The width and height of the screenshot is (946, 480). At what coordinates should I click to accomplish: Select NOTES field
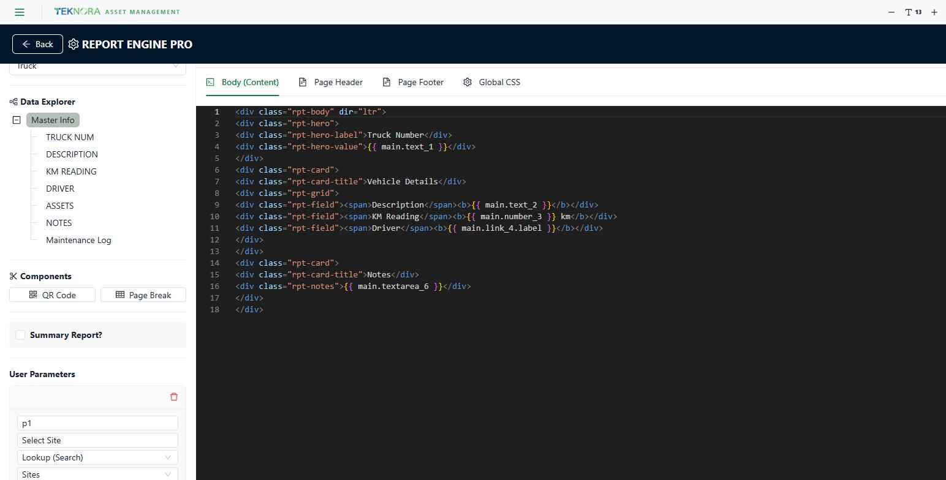coord(59,223)
